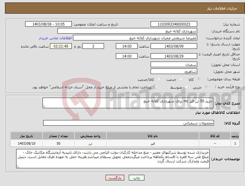Click response deadline date field 1403/08/09
Screen dimensions: 245x186
(x=174, y=46)
